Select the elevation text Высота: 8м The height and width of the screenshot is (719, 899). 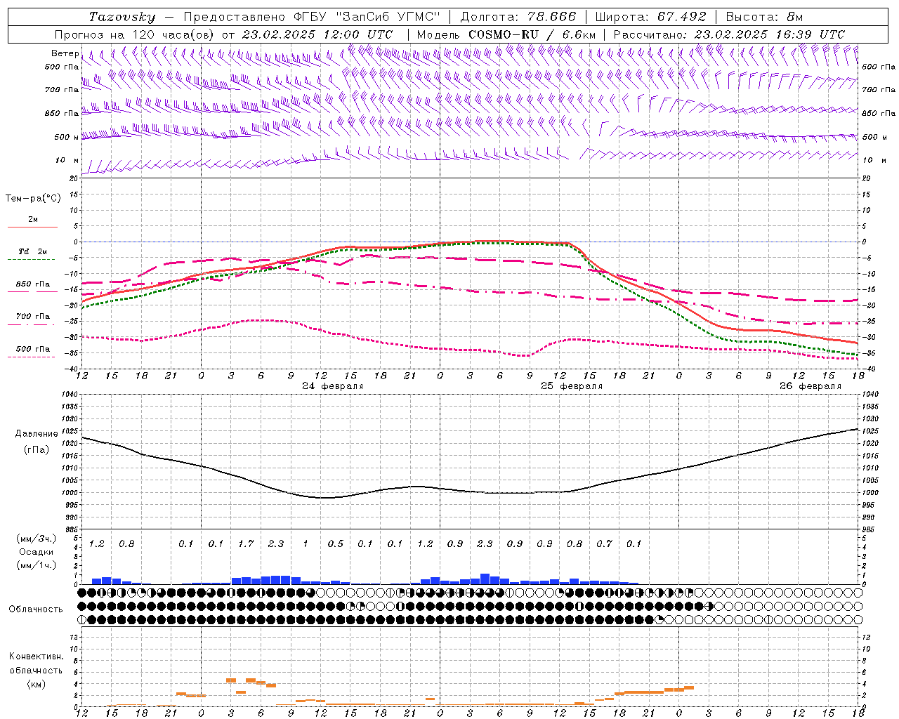(x=764, y=17)
